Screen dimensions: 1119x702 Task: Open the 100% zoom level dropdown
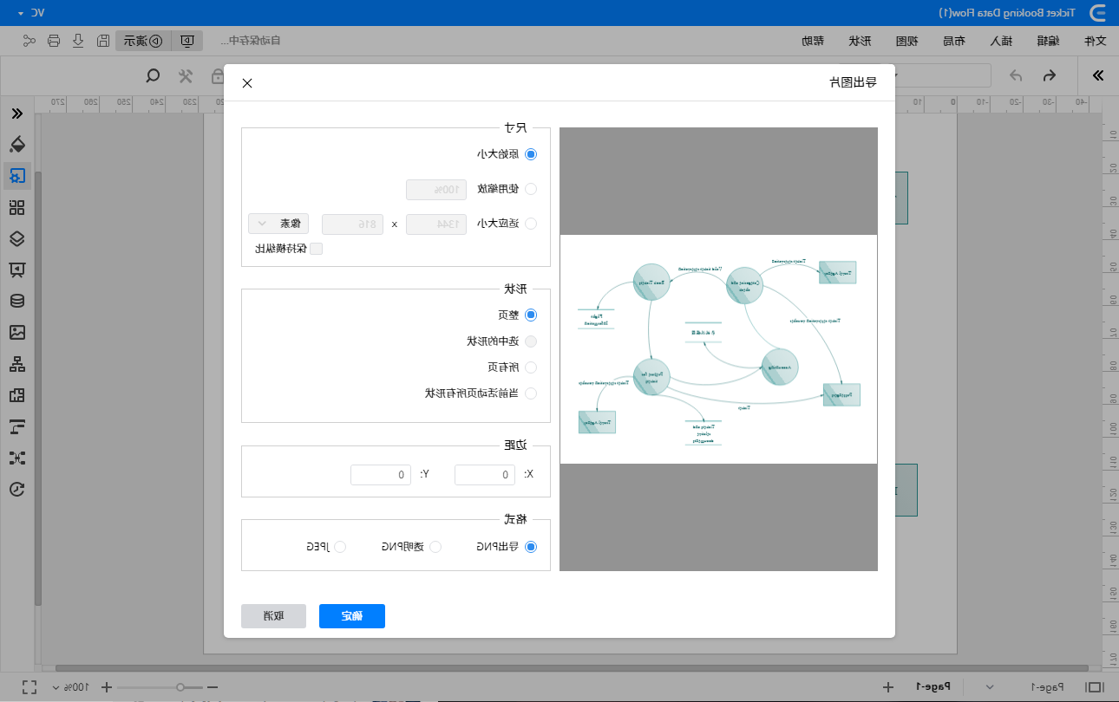point(71,686)
